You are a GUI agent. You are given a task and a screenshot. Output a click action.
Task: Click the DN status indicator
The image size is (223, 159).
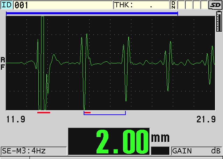coord(173,5)
